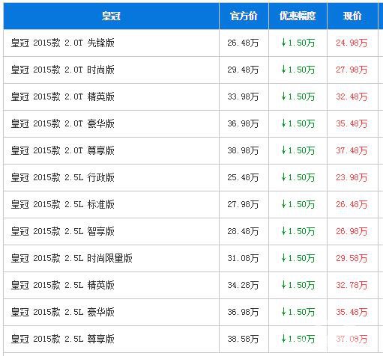Click official price 27.98万

tap(243, 204)
